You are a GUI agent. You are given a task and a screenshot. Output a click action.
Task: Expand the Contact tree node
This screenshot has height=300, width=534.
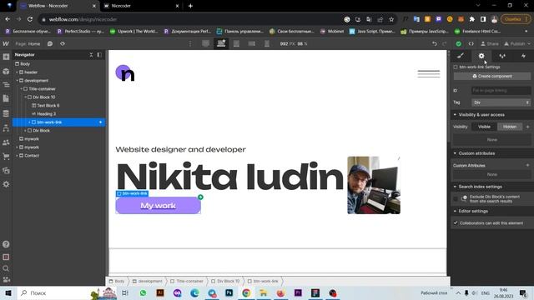click(17, 156)
